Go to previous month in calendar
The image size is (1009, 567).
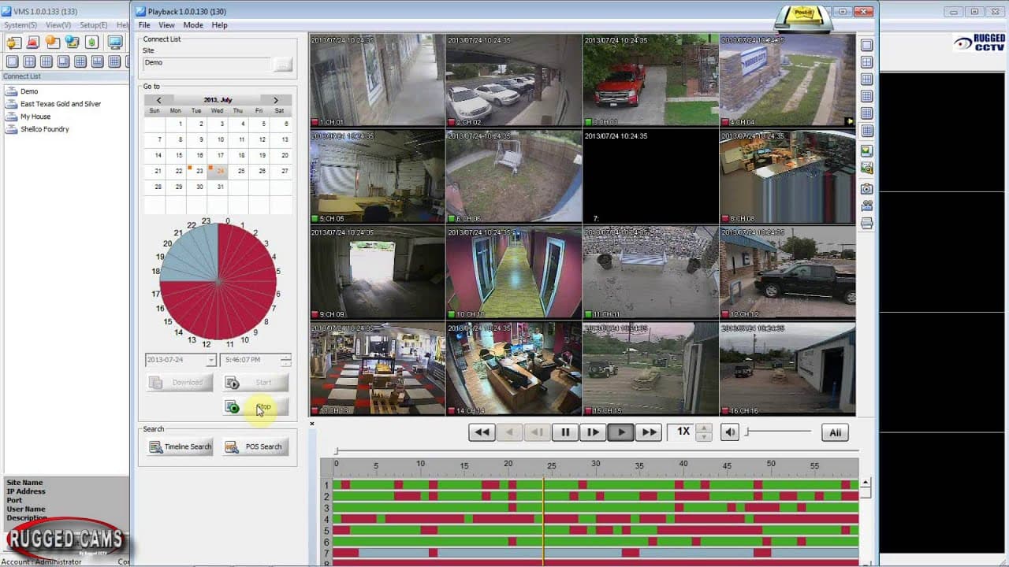[159, 100]
